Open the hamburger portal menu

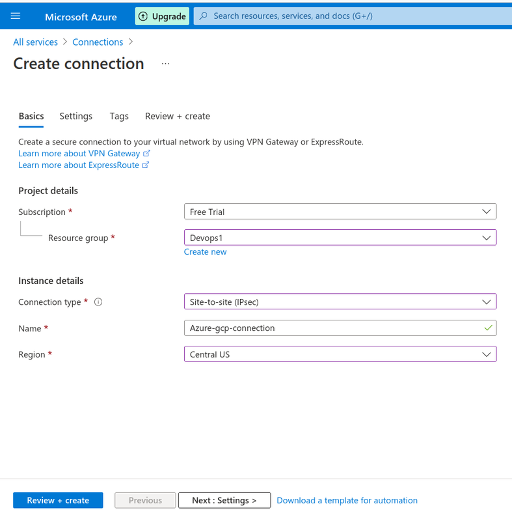15,16
